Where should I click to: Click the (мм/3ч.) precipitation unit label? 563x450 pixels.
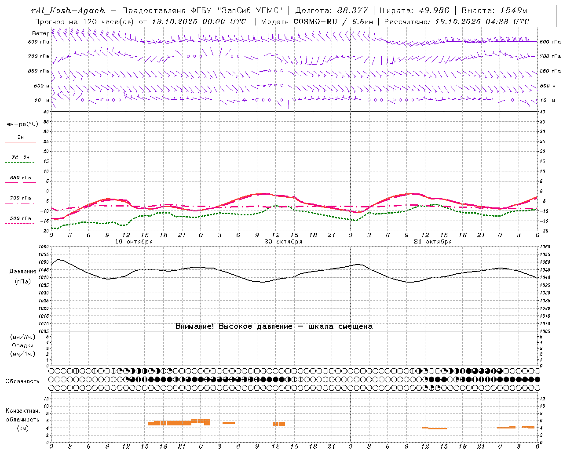click(23, 337)
